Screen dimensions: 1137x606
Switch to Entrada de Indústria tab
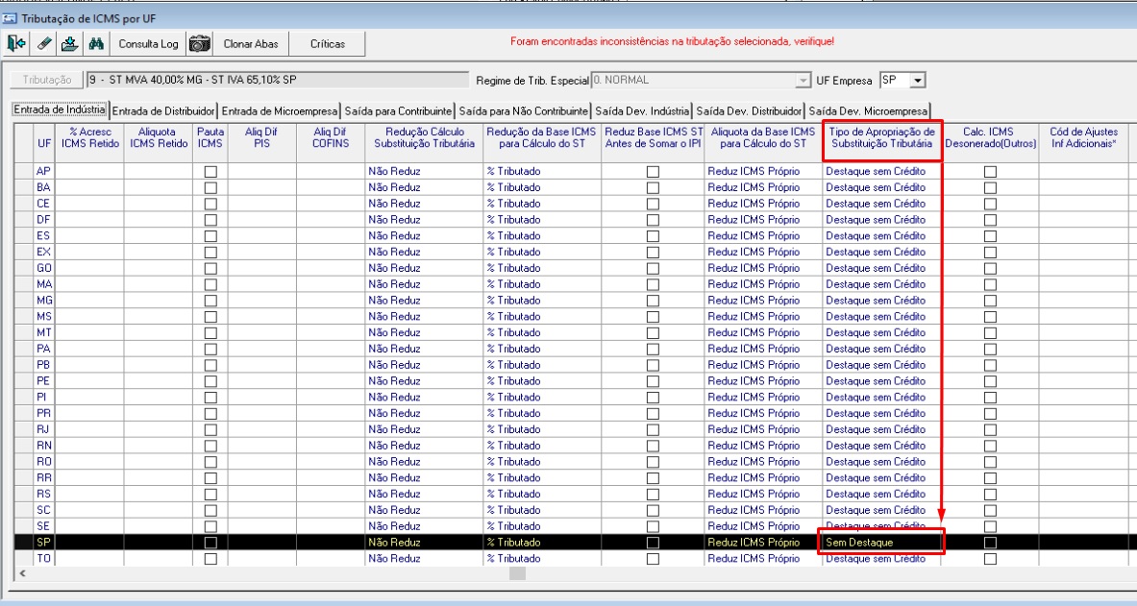tap(61, 110)
